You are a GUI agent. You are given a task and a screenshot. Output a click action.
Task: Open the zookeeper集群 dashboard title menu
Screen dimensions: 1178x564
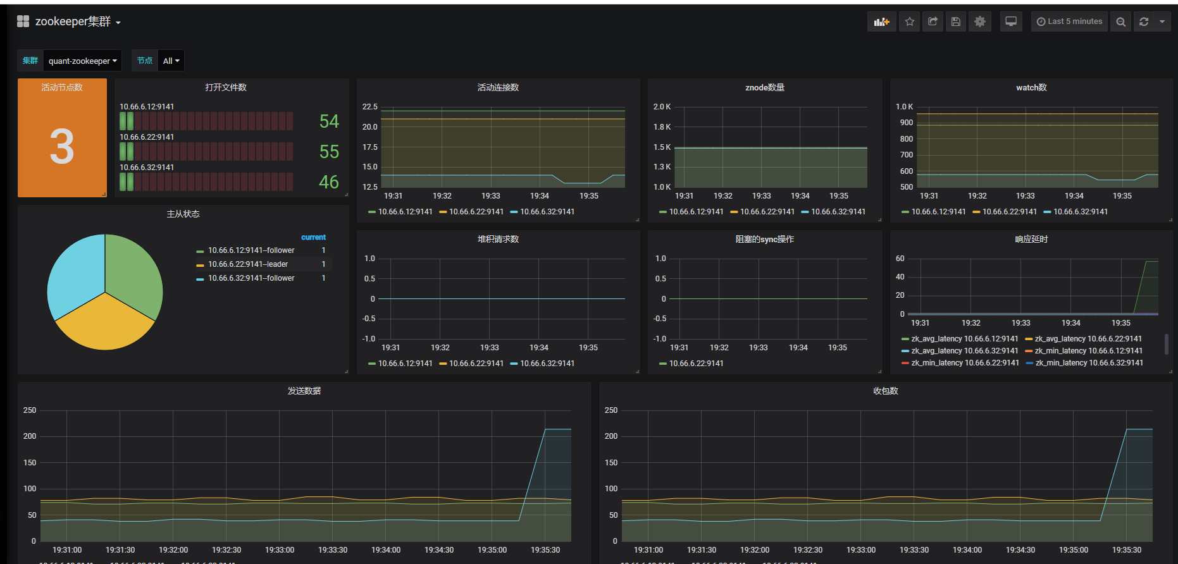(x=78, y=21)
